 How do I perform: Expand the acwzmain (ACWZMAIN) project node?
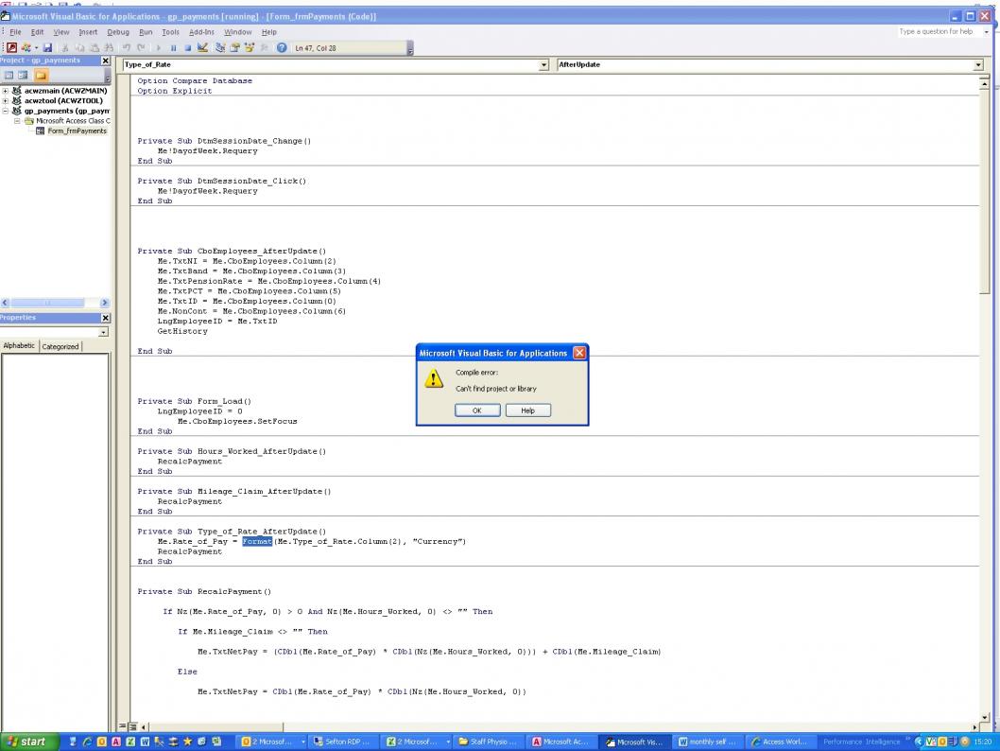(x=5, y=91)
